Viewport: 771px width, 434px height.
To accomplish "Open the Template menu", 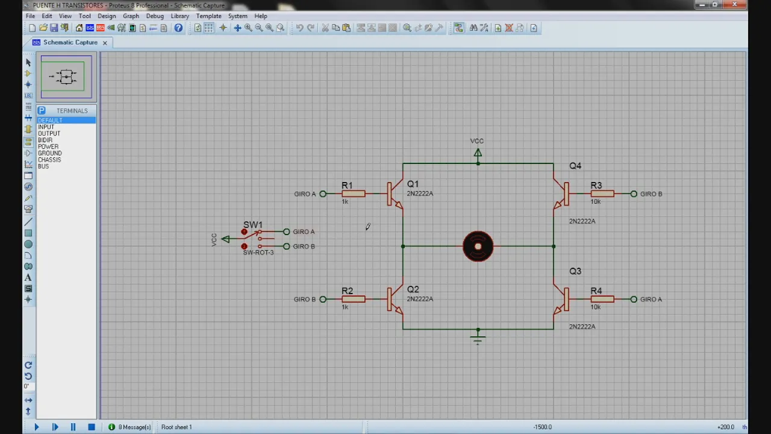I will 208,16.
